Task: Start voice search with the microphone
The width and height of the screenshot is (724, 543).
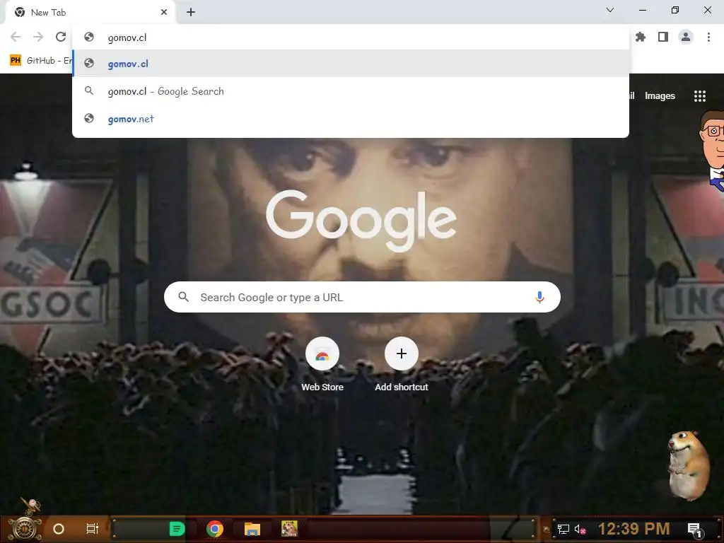Action: pos(539,298)
